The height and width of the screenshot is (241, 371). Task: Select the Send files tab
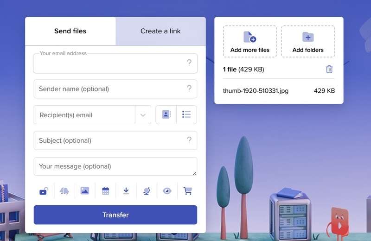click(70, 31)
